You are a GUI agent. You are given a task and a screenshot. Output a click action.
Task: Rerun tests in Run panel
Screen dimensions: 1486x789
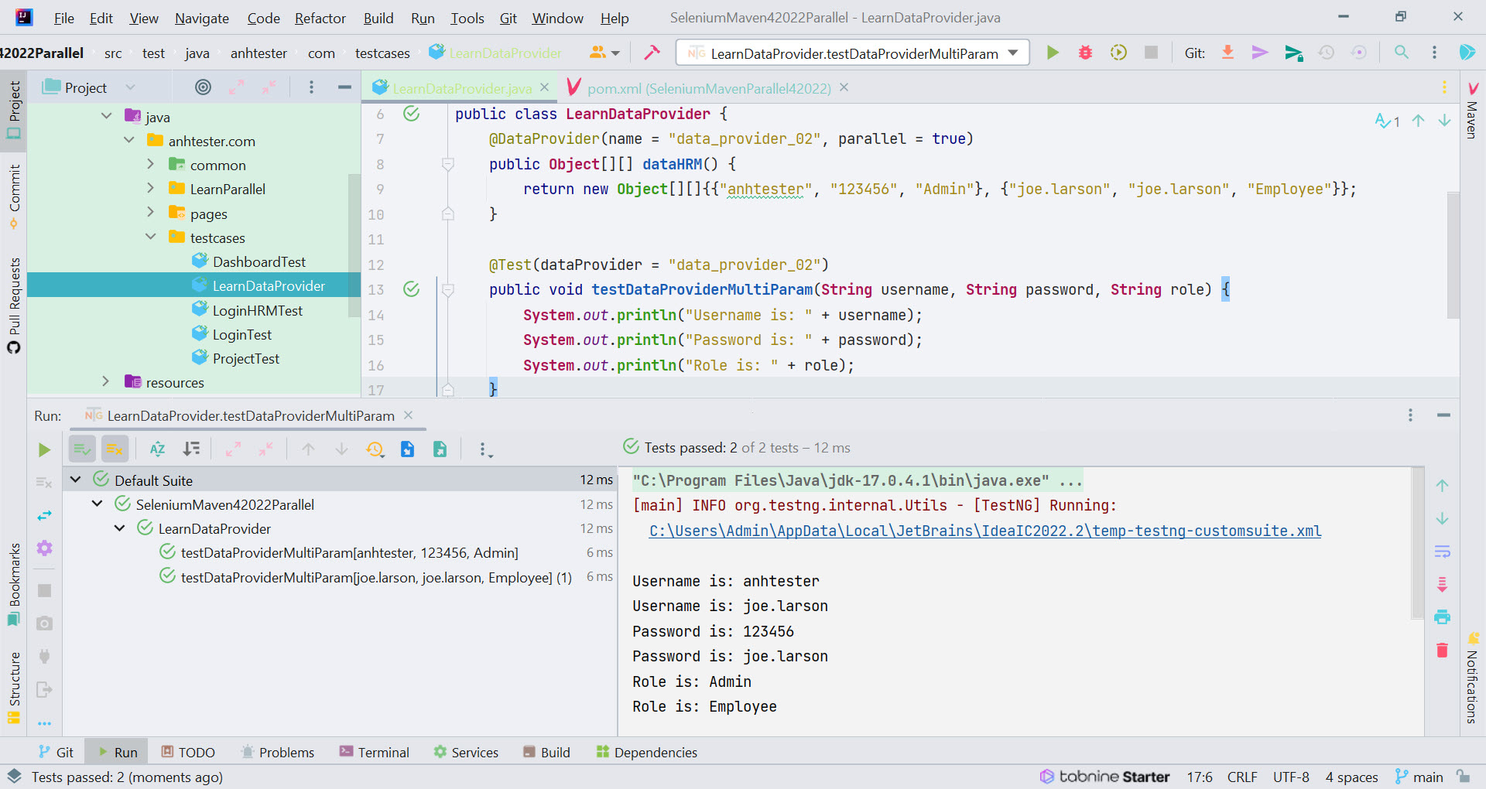click(x=44, y=449)
